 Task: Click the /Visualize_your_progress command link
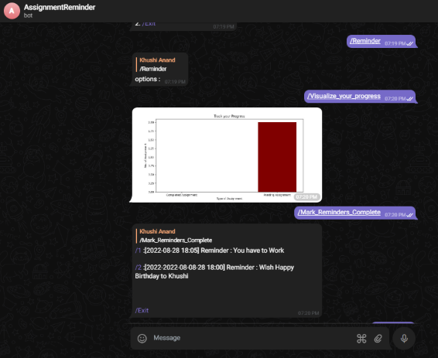[x=344, y=96]
